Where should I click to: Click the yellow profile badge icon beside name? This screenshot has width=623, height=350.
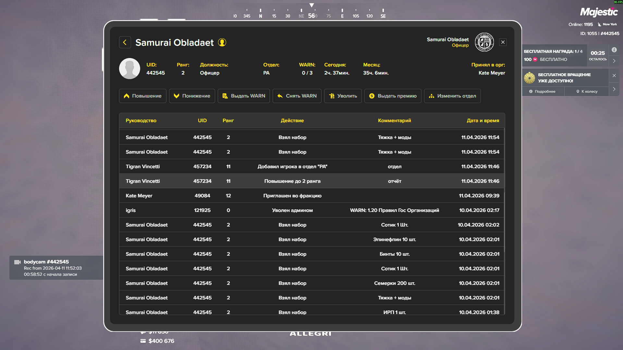click(x=222, y=42)
